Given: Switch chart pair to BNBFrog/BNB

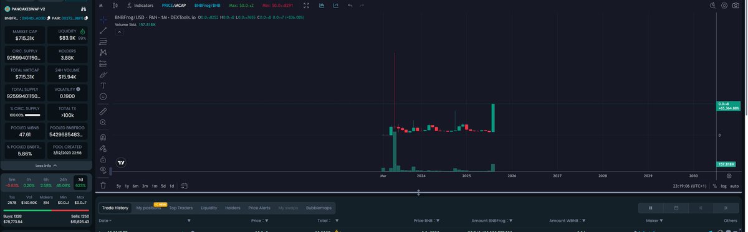Looking at the screenshot, I should click(x=208, y=5).
